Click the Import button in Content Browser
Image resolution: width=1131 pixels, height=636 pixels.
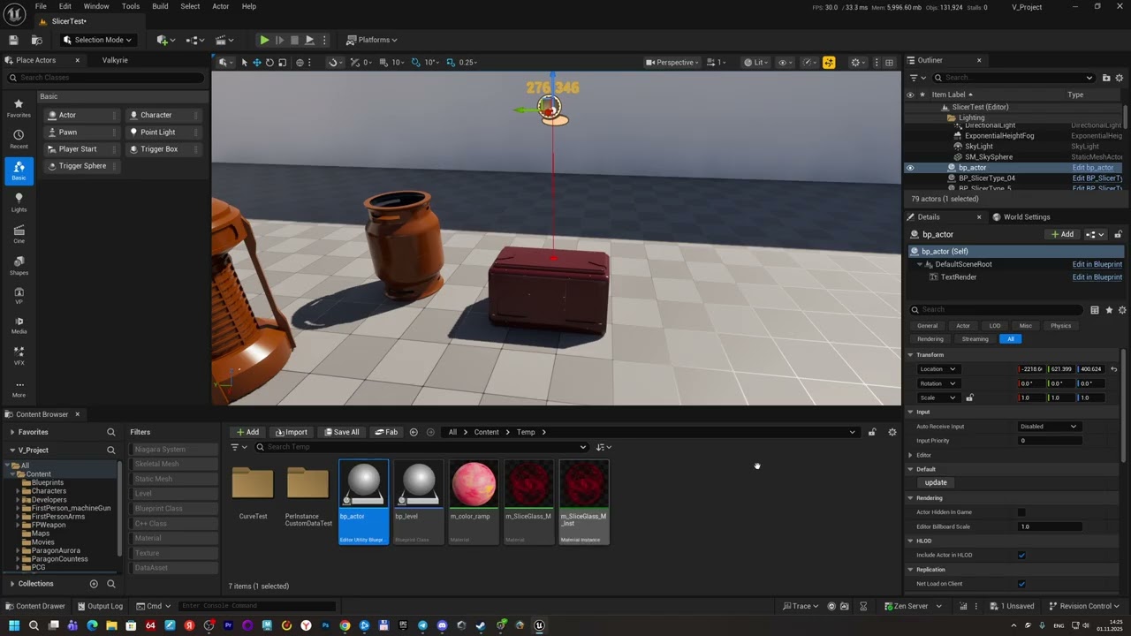(x=292, y=432)
